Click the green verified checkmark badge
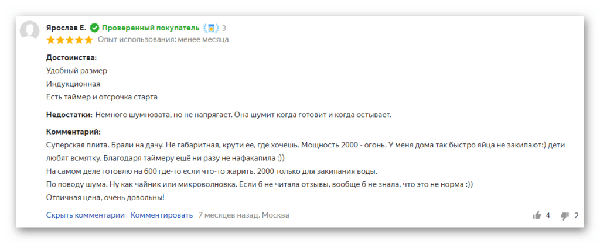Viewport: 600px width, 244px height. (x=94, y=28)
